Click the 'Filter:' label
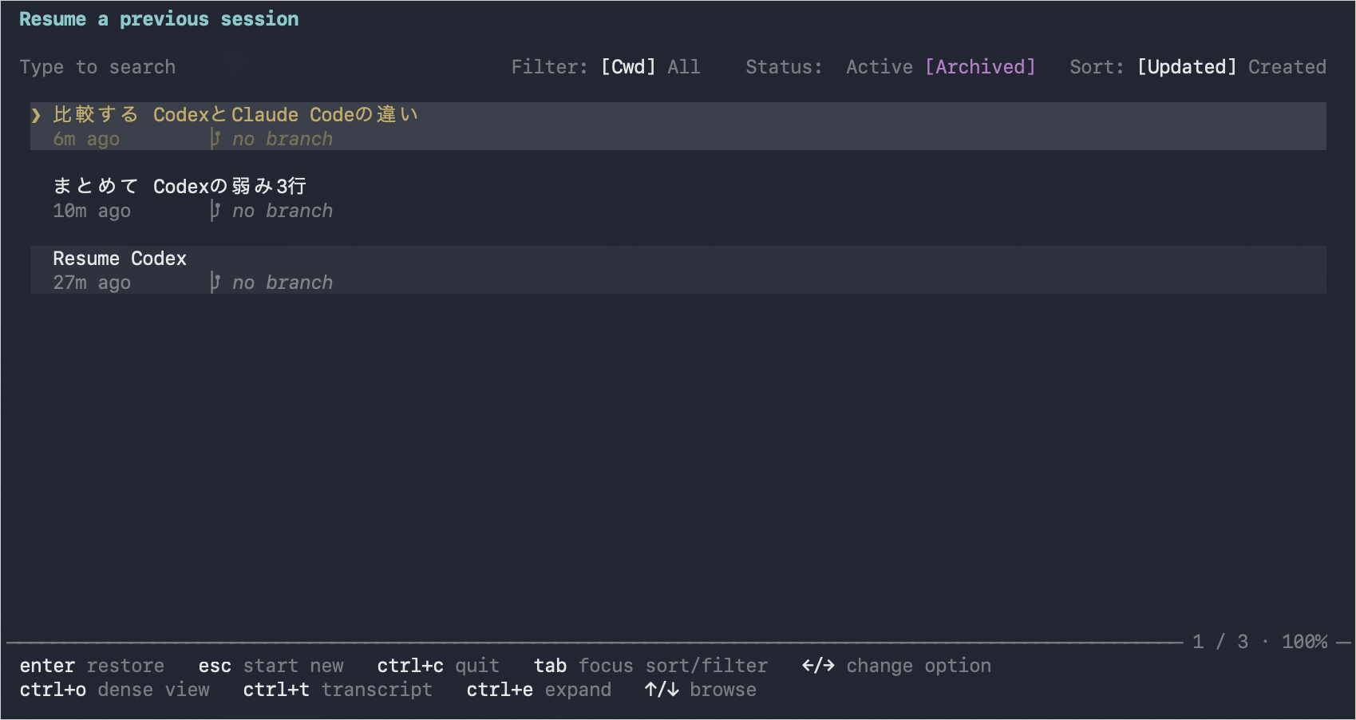The height and width of the screenshot is (720, 1356). tap(550, 67)
